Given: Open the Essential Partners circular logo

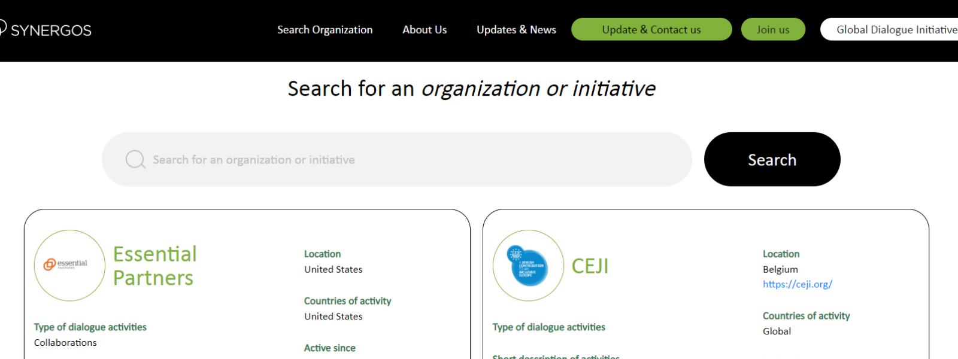Looking at the screenshot, I should [69, 265].
